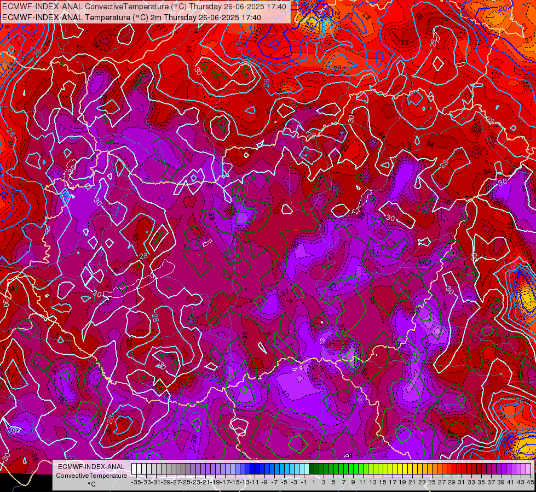This screenshot has width=536, height=492.
Task: Click the 13 value label in legend
Action: pos(373,482)
